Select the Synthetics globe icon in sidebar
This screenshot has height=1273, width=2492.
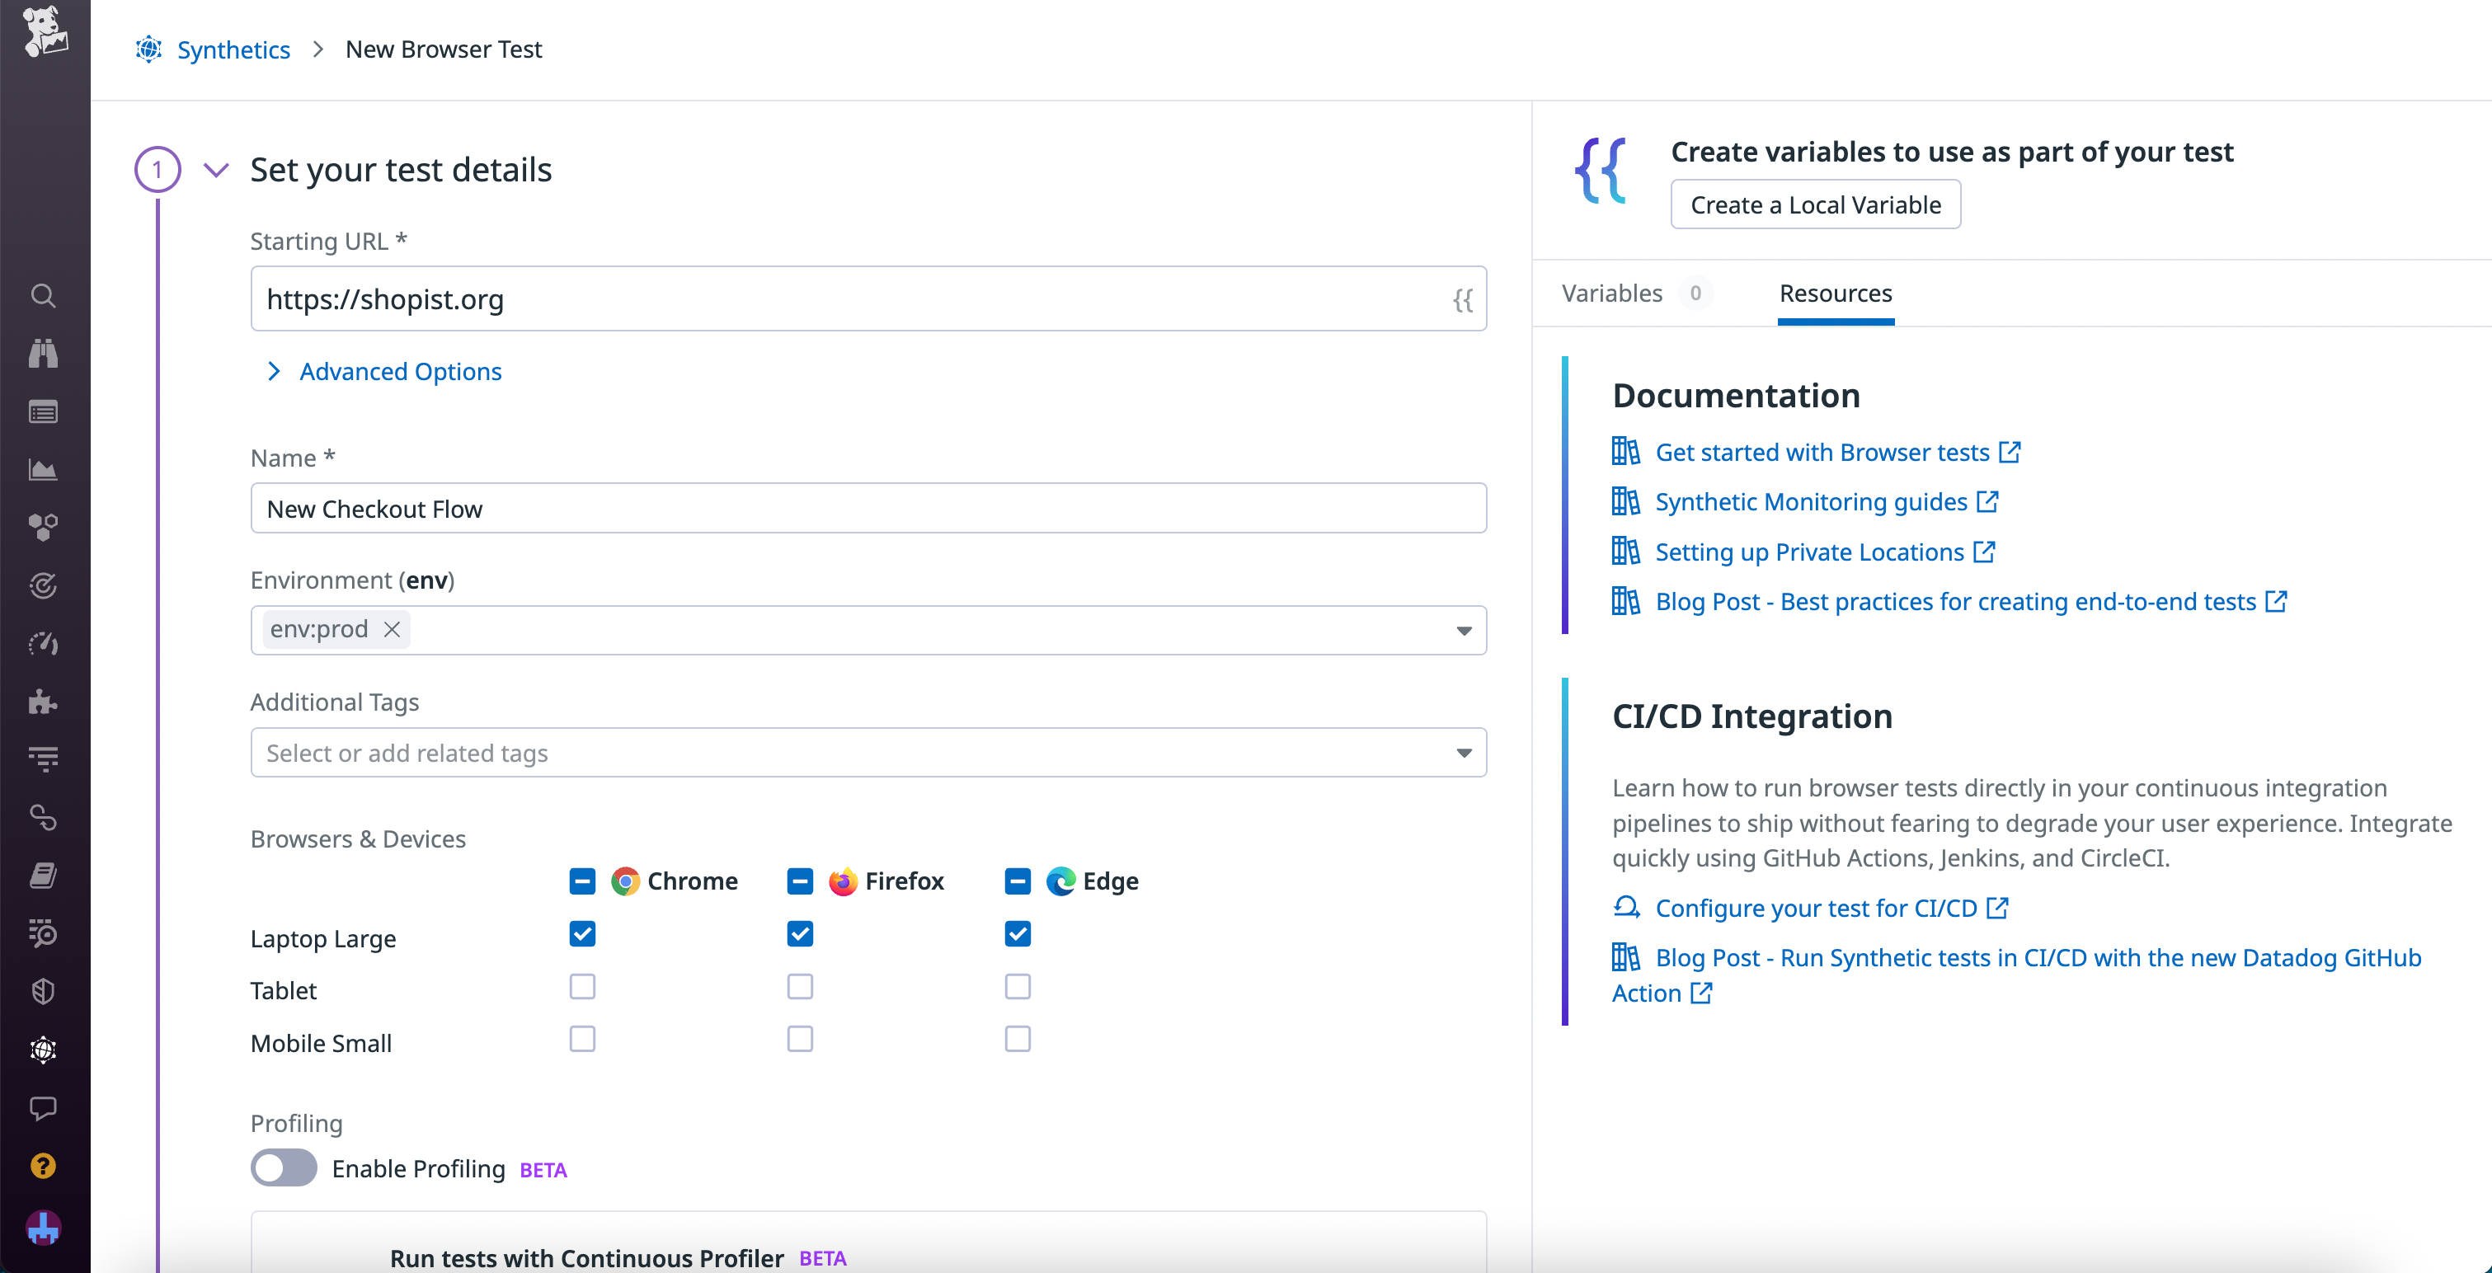[x=44, y=1050]
